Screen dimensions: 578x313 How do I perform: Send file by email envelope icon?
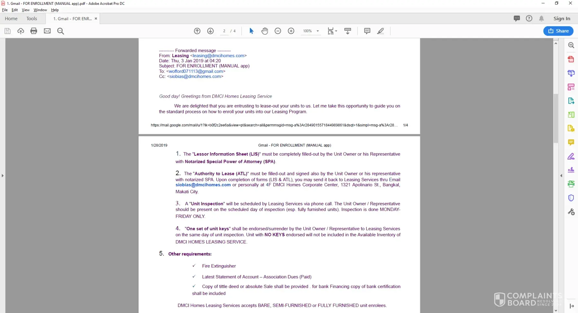coord(47,31)
